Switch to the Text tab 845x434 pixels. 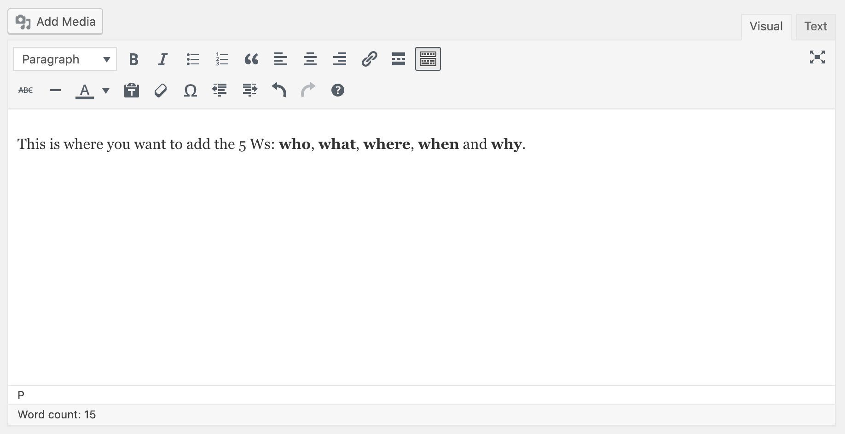[x=815, y=26]
